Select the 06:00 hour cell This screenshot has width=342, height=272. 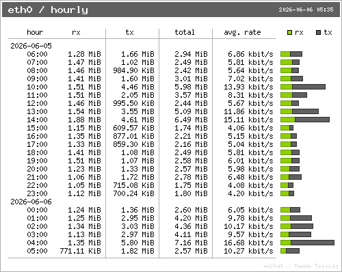(x=37, y=54)
